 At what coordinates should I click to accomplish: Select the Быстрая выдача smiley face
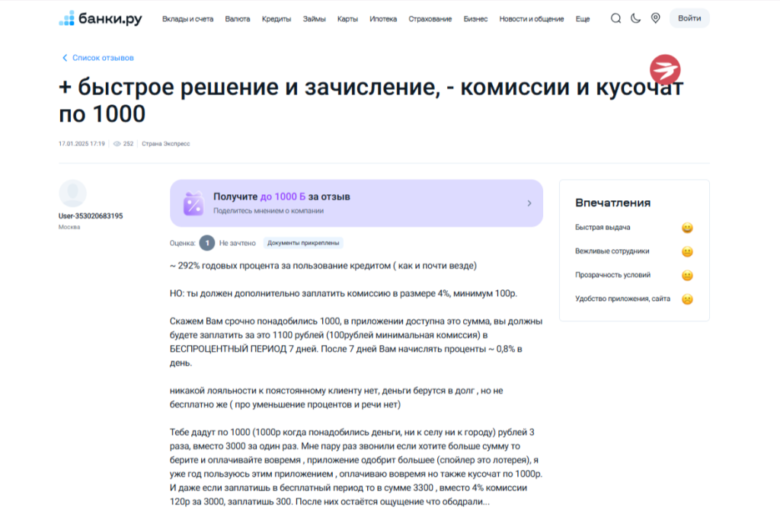point(687,228)
